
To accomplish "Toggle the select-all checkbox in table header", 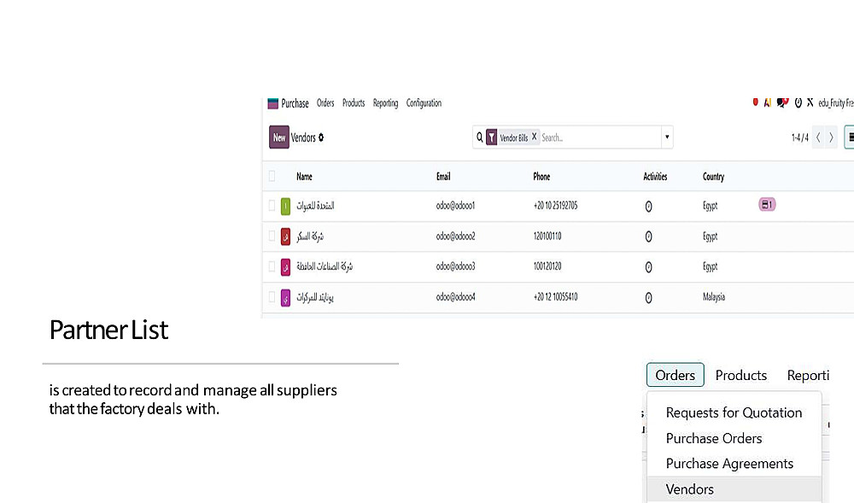I will click(x=272, y=177).
